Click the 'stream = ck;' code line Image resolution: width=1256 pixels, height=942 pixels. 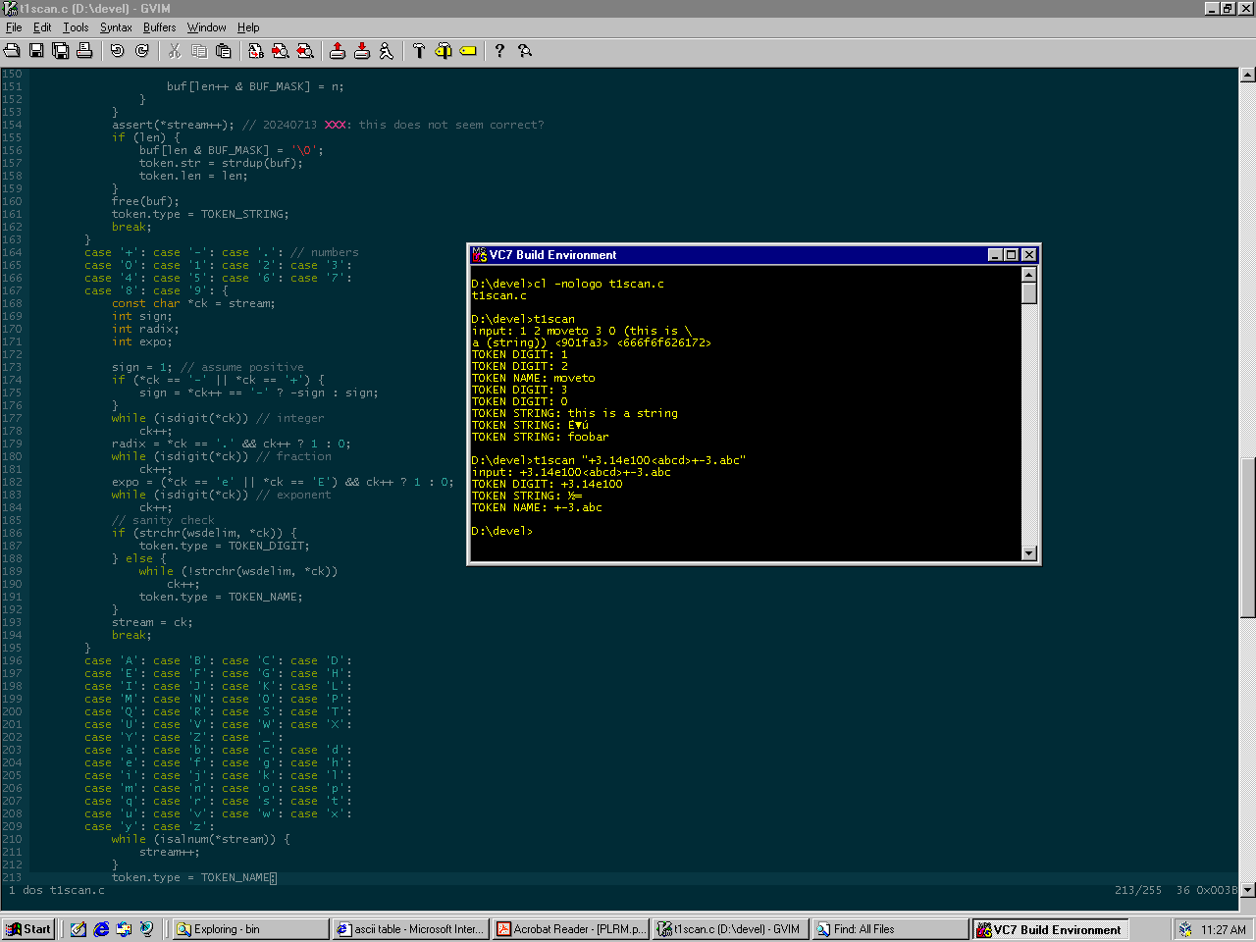[x=152, y=622]
